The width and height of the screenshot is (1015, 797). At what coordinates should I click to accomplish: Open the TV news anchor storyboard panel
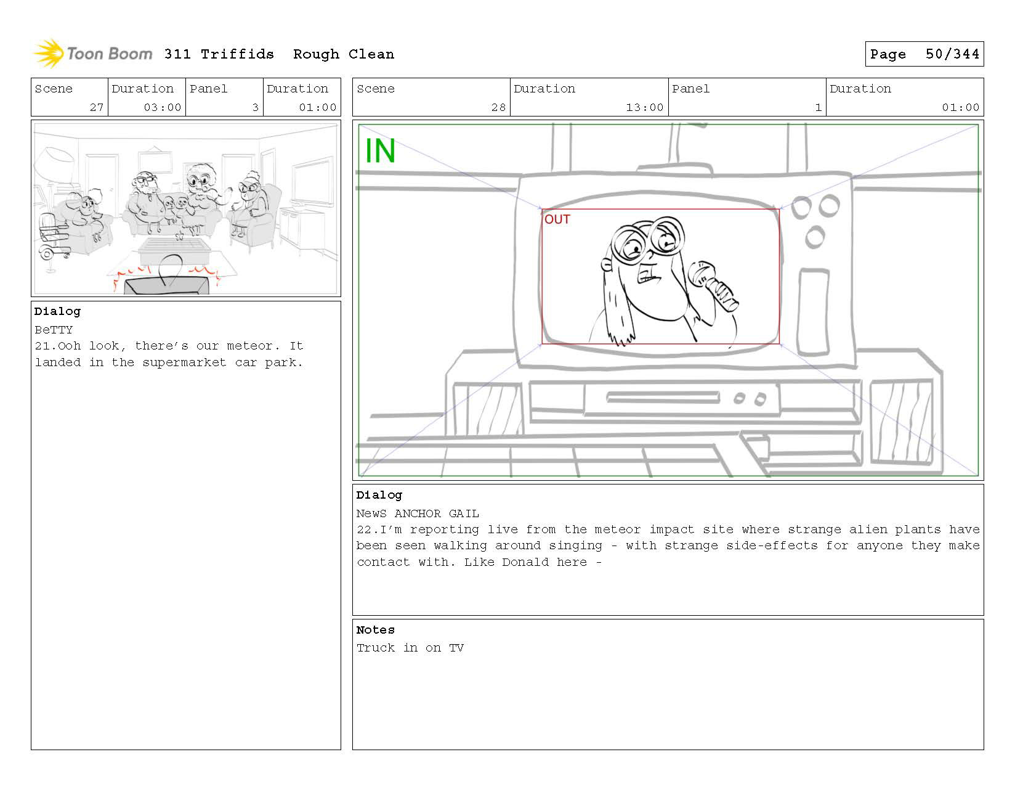(668, 300)
